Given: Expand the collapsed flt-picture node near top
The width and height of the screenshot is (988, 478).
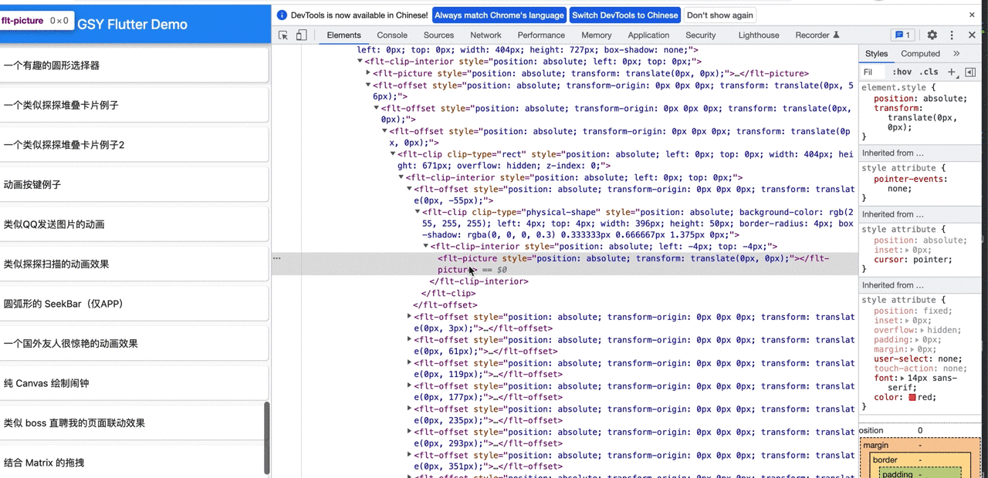Looking at the screenshot, I should click(x=368, y=73).
